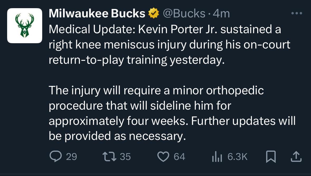The height and width of the screenshot is (176, 311).
Task: Click the like count 64
Action: click(179, 157)
